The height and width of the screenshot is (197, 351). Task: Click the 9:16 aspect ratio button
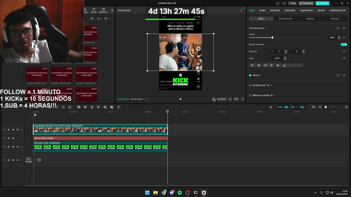point(236,99)
